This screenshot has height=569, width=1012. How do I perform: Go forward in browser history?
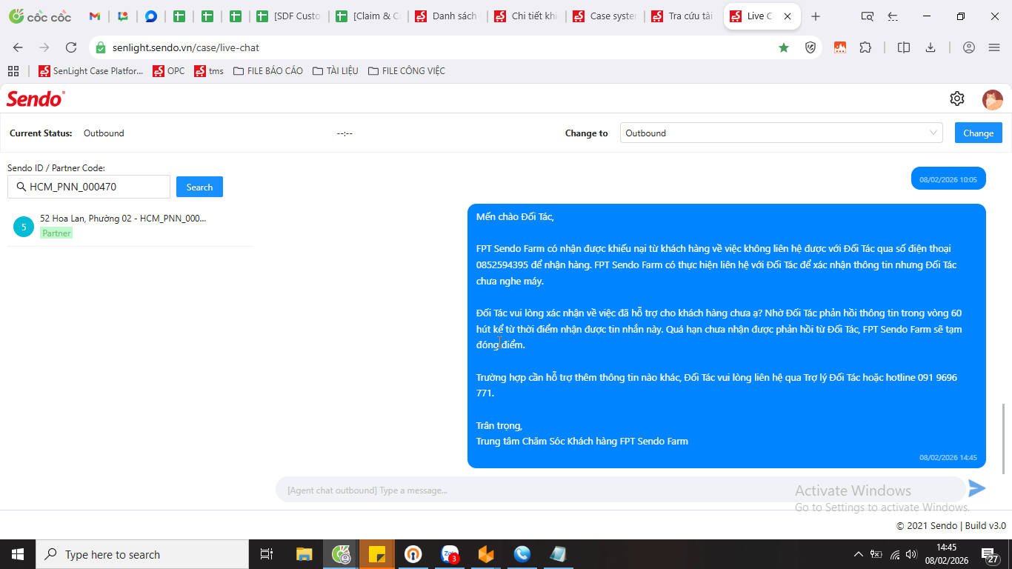click(x=44, y=47)
